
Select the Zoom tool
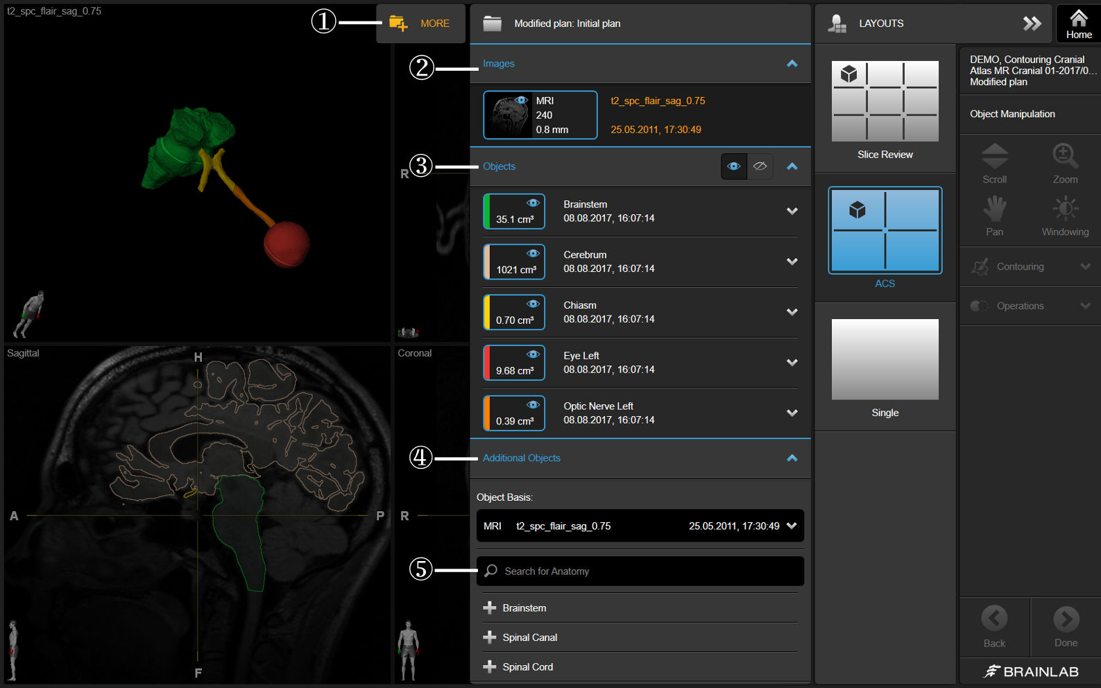coord(1065,164)
